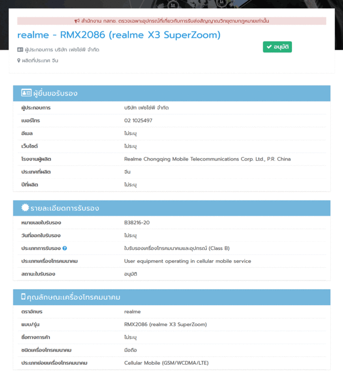This screenshot has width=343, height=375.
Task: Click the map marker icon beside ผลิตที่ประเทศ จีน
Action: [19, 60]
